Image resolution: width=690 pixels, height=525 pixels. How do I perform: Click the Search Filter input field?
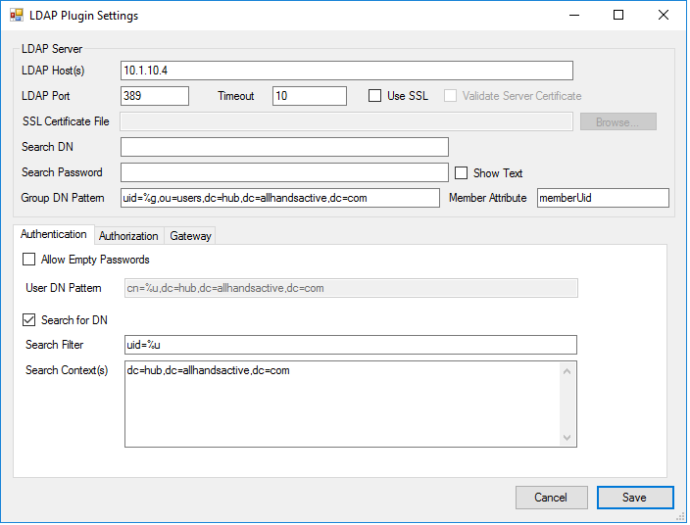pos(350,345)
